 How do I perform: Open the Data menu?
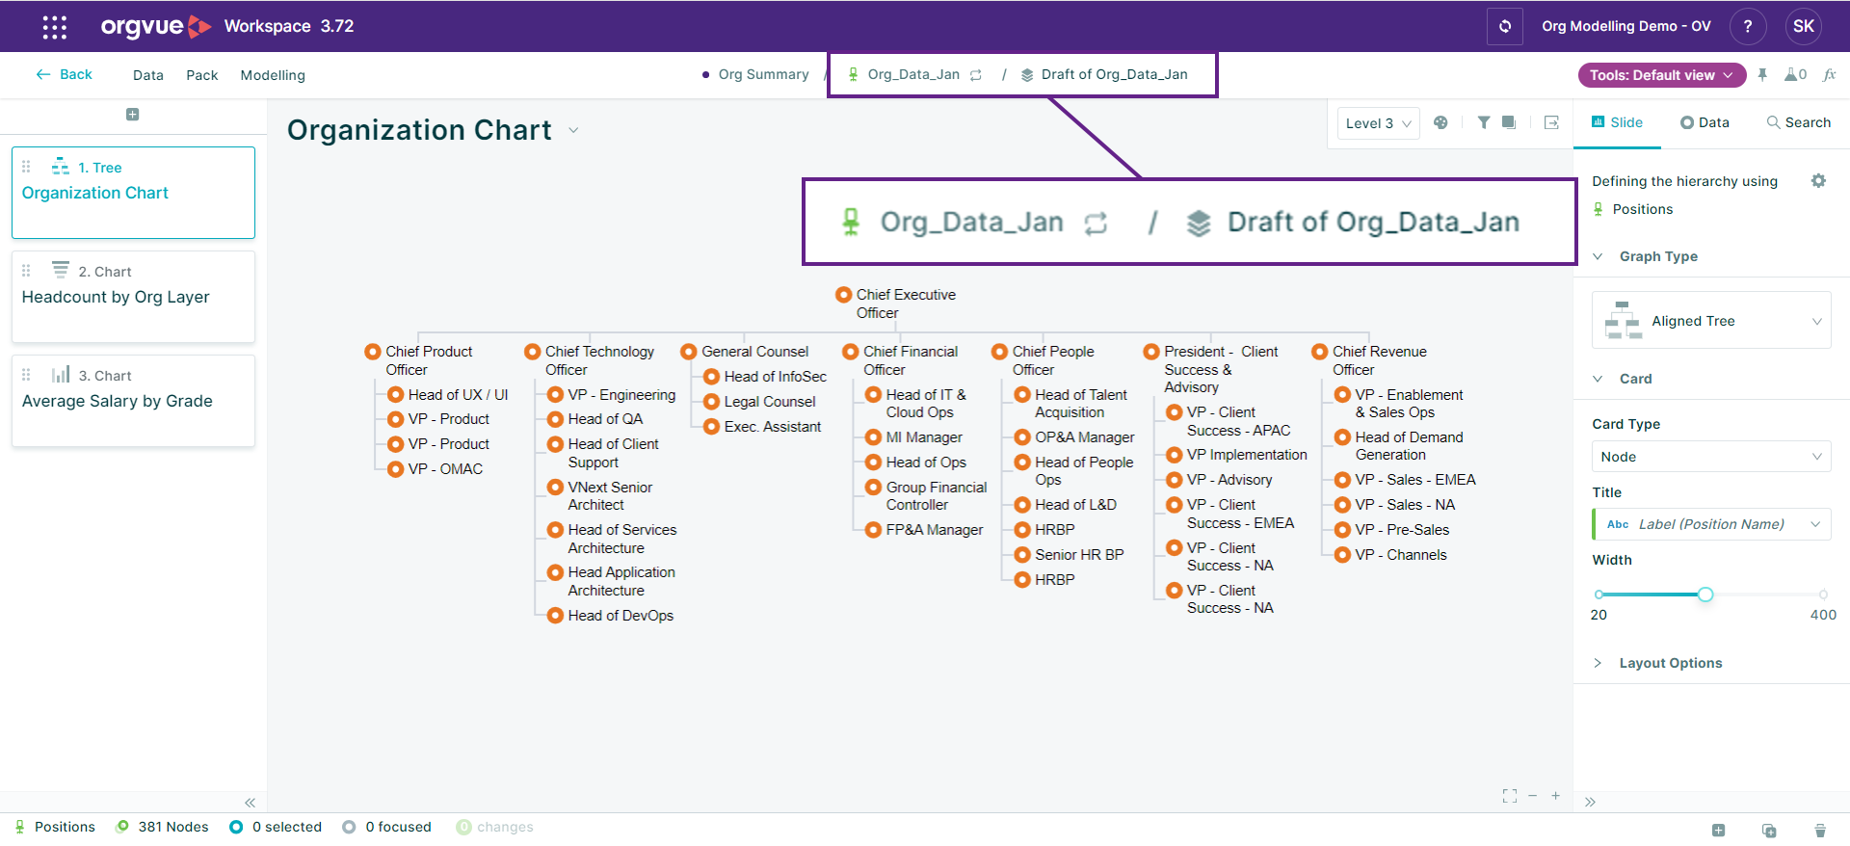coord(148,75)
